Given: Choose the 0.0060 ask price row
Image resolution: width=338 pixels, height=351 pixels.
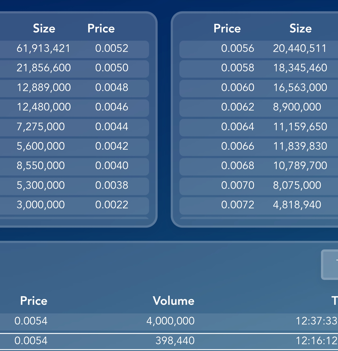Looking at the screenshot, I should click(x=259, y=88).
